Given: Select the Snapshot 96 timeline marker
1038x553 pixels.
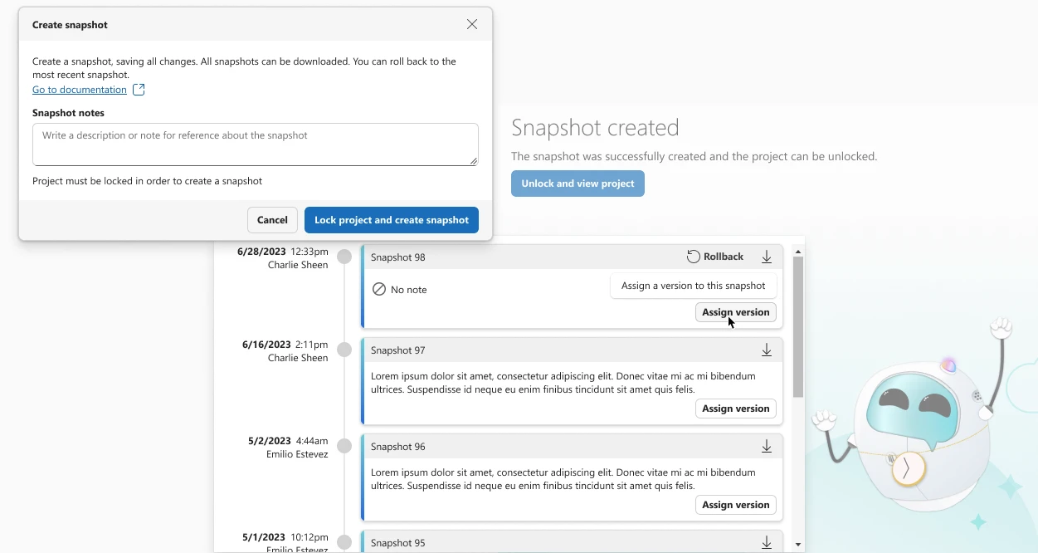Looking at the screenshot, I should tap(344, 446).
